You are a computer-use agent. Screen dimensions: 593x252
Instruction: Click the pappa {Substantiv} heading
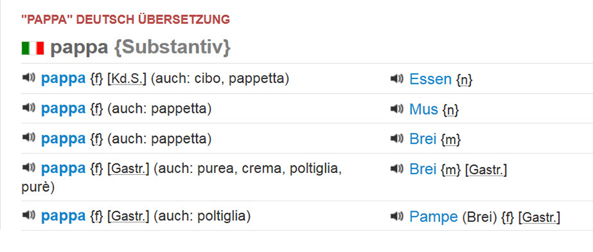click(140, 48)
